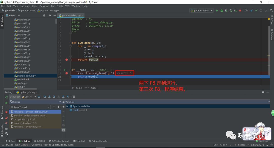Stop debugging with red square in debug sidebar

pos(6,112)
